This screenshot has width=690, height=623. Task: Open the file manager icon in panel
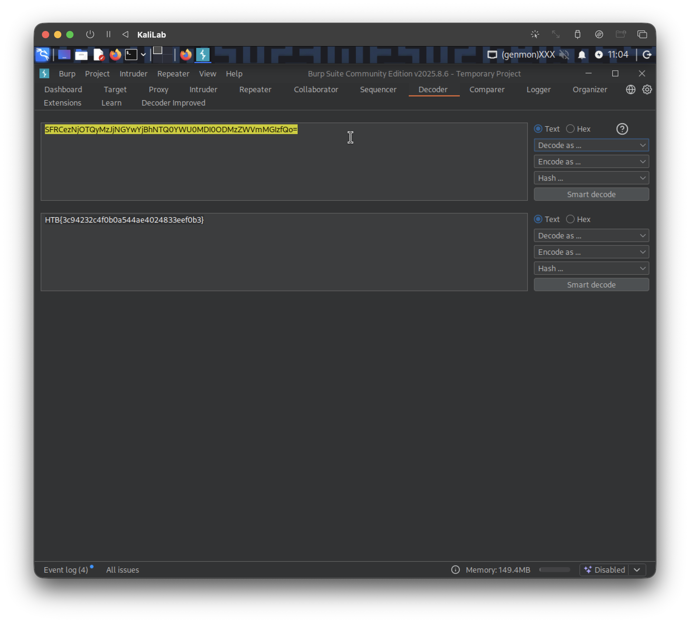tap(81, 55)
